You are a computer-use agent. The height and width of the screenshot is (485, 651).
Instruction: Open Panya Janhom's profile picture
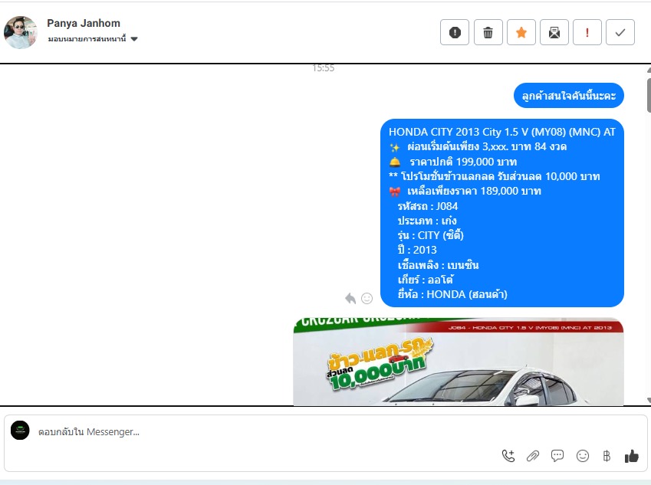[x=21, y=32]
